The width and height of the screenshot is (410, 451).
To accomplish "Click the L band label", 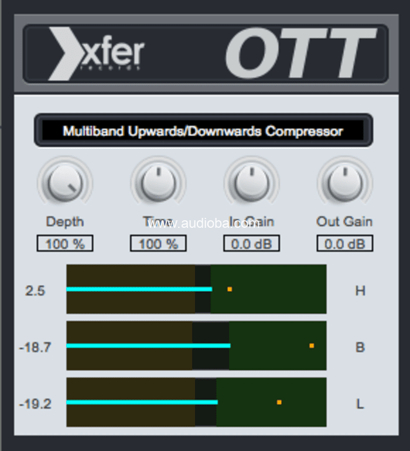I will click(x=360, y=404).
